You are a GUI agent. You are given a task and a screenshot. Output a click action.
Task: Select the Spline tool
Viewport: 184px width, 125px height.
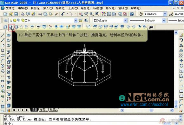(x=3, y=76)
